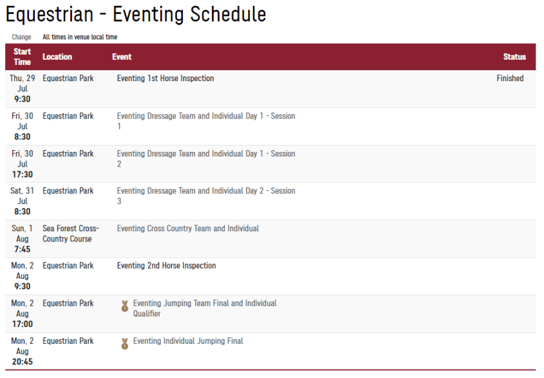Image resolution: width=544 pixels, height=378 pixels.
Task: Open Dressage Day 2 Session 3 event
Action: (206, 196)
